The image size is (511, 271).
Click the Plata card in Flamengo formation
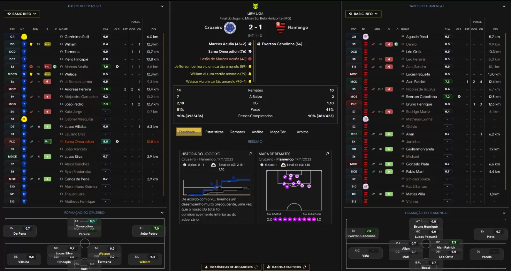pyautogui.click(x=491, y=234)
